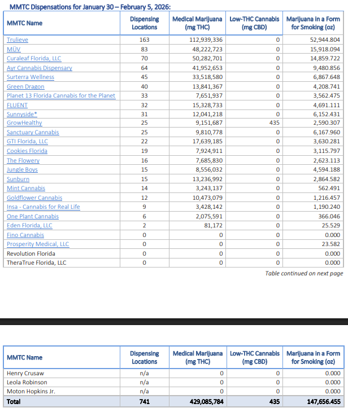Screen dimensions: 348x412
Task: Open Curaleaf Florida, LLC link
Action: coord(34,59)
